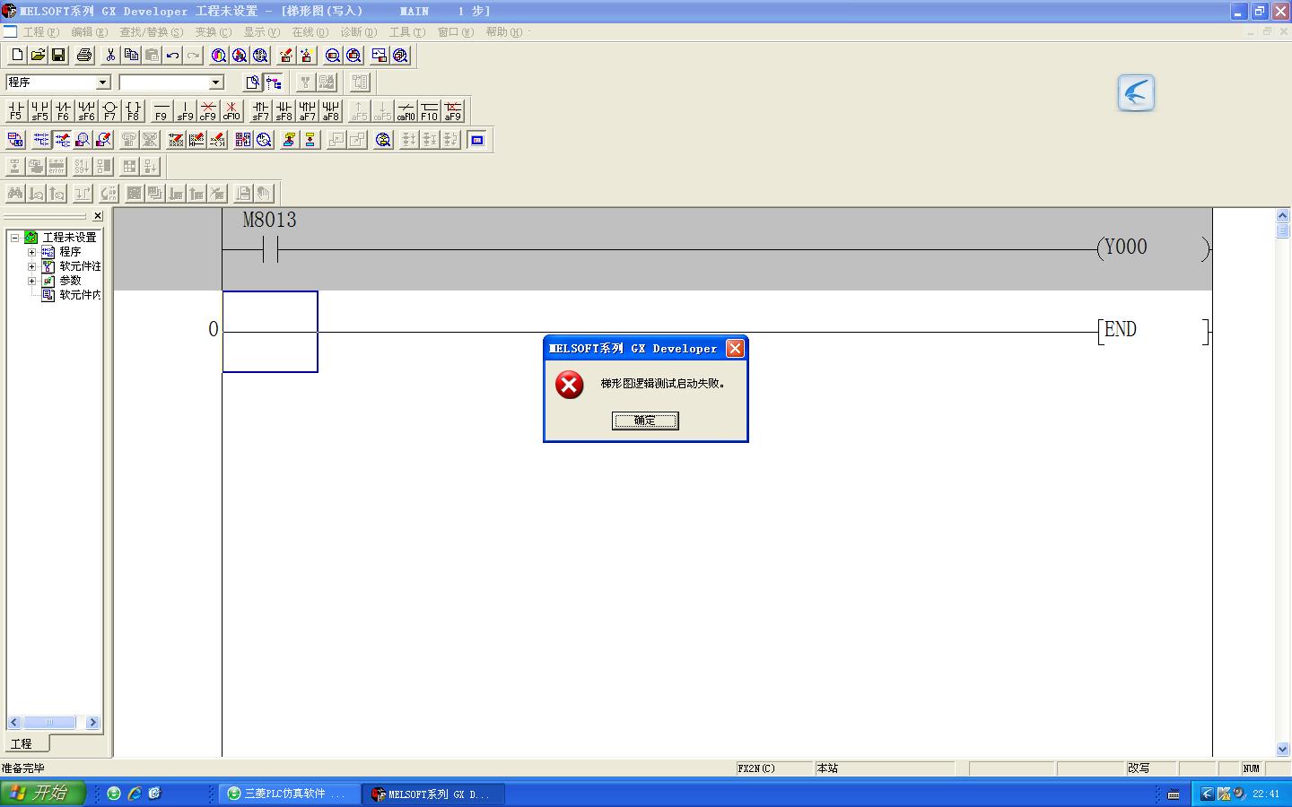
Task: Insert normally open contact (F5)
Action: [x=15, y=110]
